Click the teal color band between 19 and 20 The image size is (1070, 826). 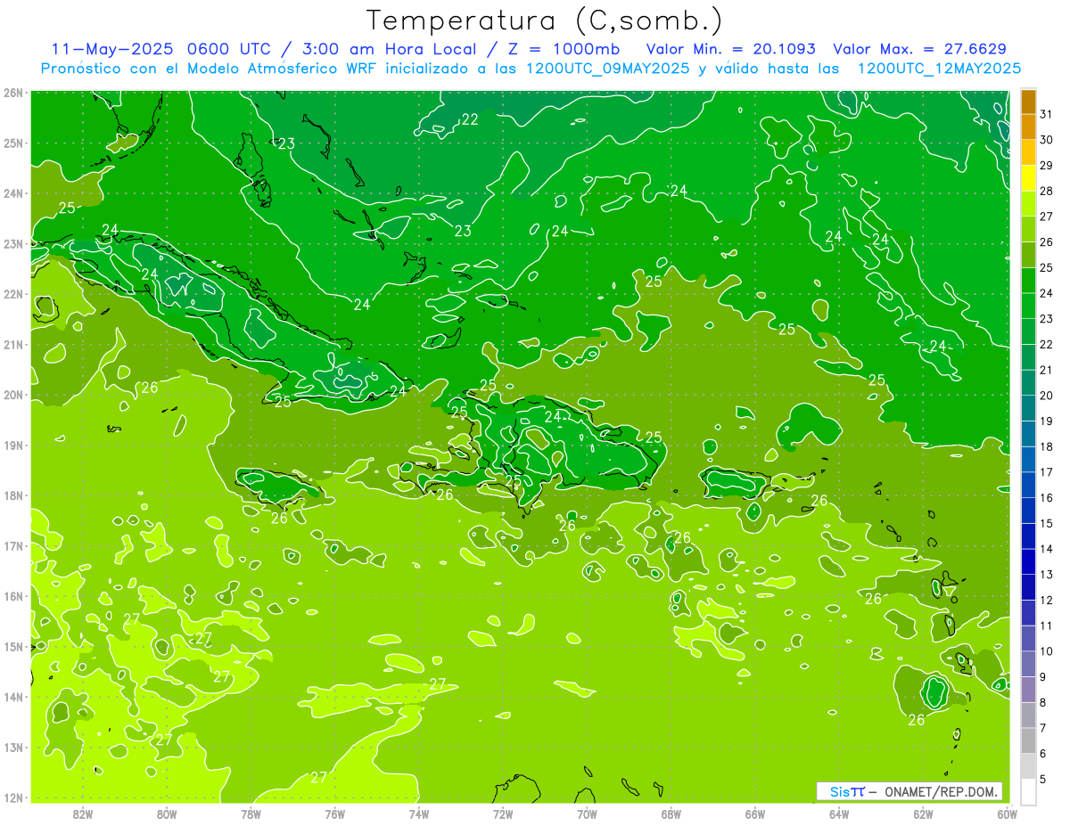(1028, 408)
